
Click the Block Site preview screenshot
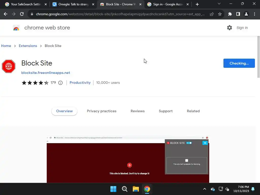coord(128,159)
